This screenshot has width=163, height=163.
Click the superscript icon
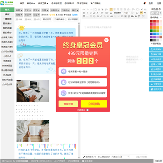141,10
